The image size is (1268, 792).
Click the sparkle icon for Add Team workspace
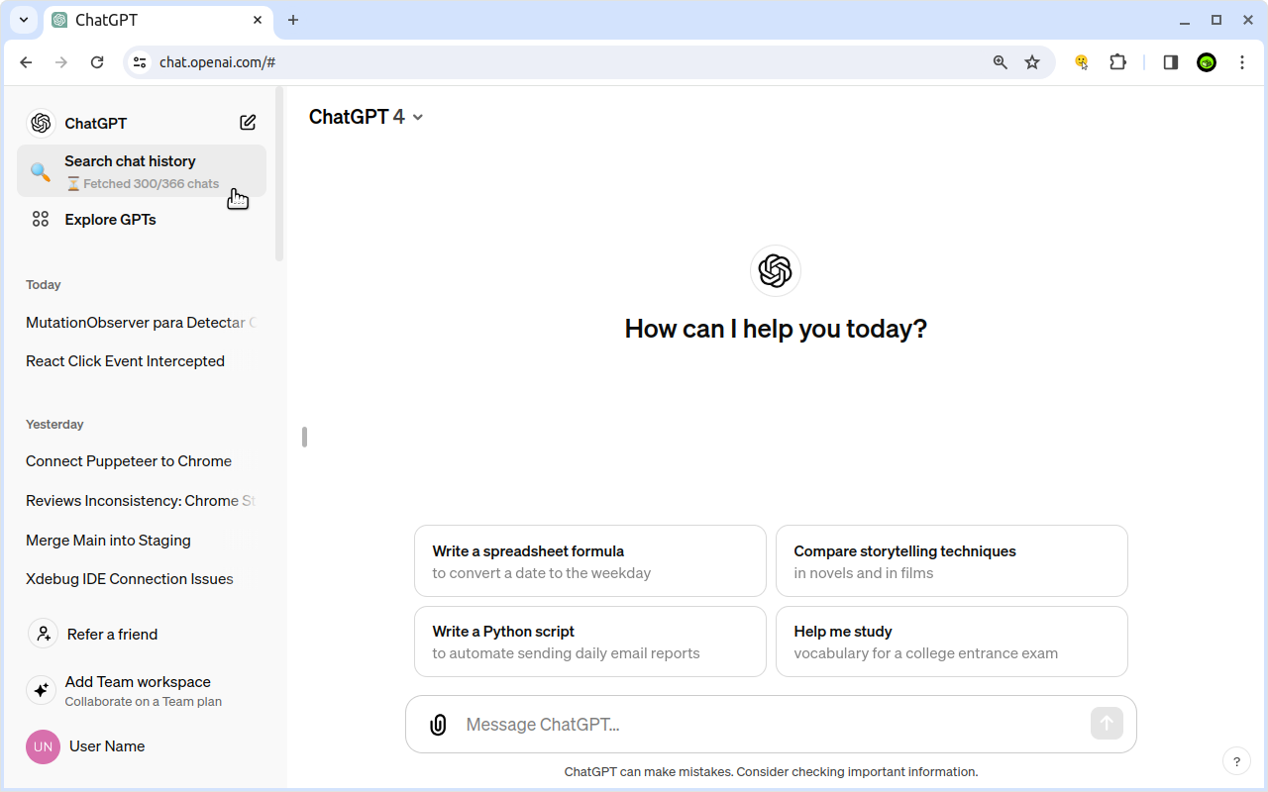(41, 690)
